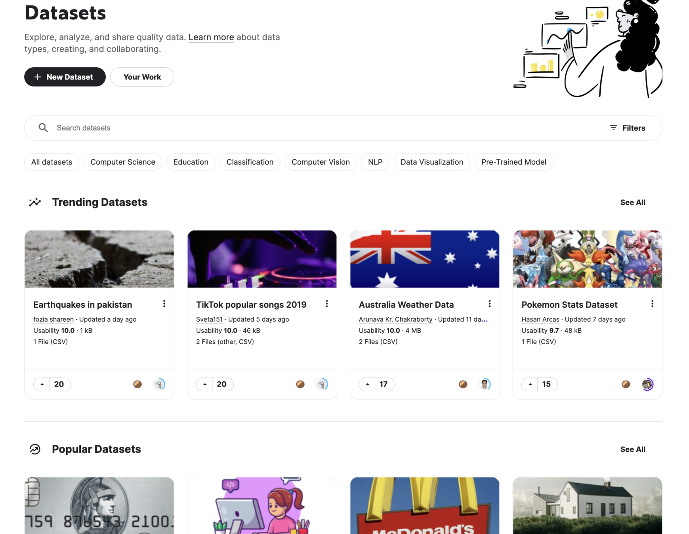Open more options for Pokemon Stats Dataset
This screenshot has height=534, width=689.
(x=652, y=304)
